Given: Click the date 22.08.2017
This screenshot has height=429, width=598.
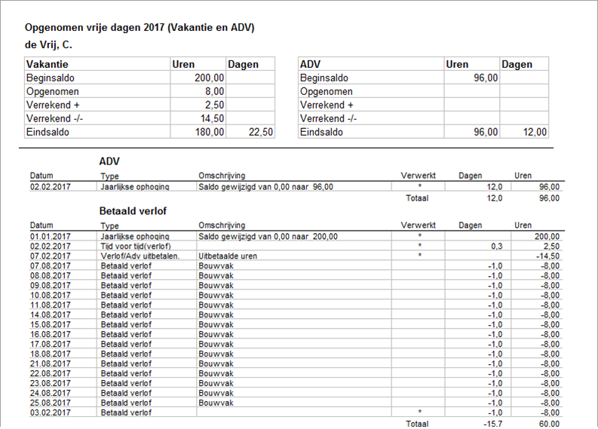Looking at the screenshot, I should [51, 374].
